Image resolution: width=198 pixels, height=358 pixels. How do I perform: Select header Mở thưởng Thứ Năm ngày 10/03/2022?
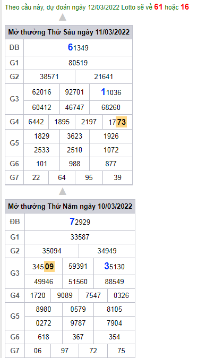pyautogui.click(x=70, y=206)
